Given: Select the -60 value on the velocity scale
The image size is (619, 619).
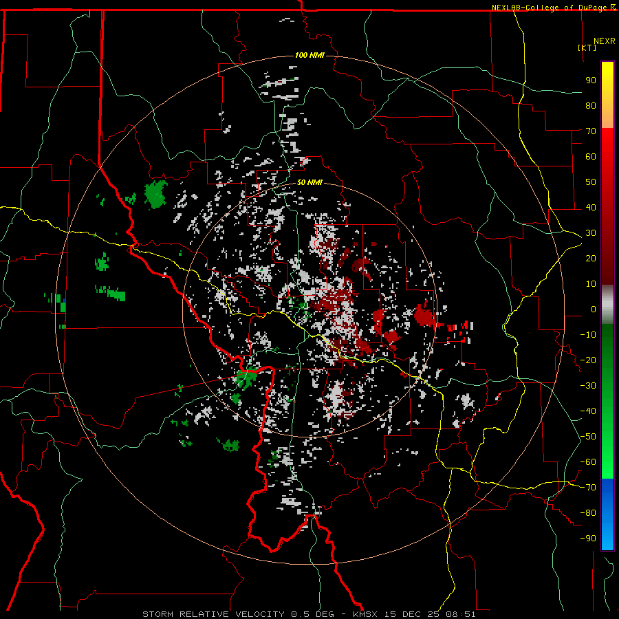Looking at the screenshot, I should pyautogui.click(x=588, y=462).
